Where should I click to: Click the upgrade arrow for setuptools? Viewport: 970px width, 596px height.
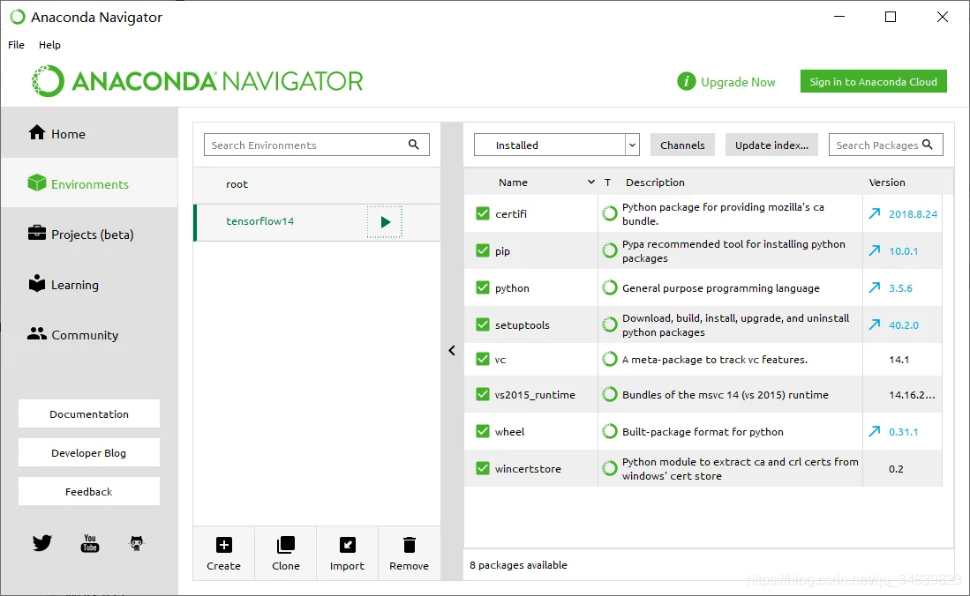coord(874,325)
